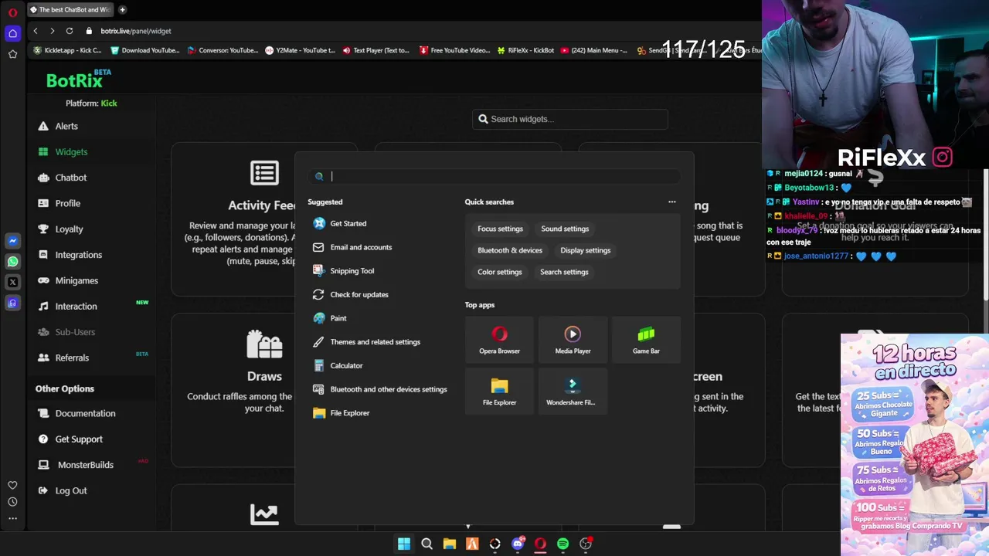Viewport: 989px width, 556px height.
Task: Open more options in Quick searches
Action: [671, 202]
